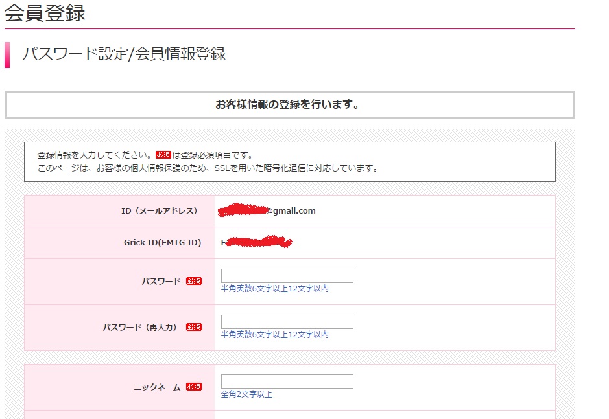Click the 全角2文字以上 nickname hint
Viewport: 609px width, 419px height.
click(x=246, y=394)
